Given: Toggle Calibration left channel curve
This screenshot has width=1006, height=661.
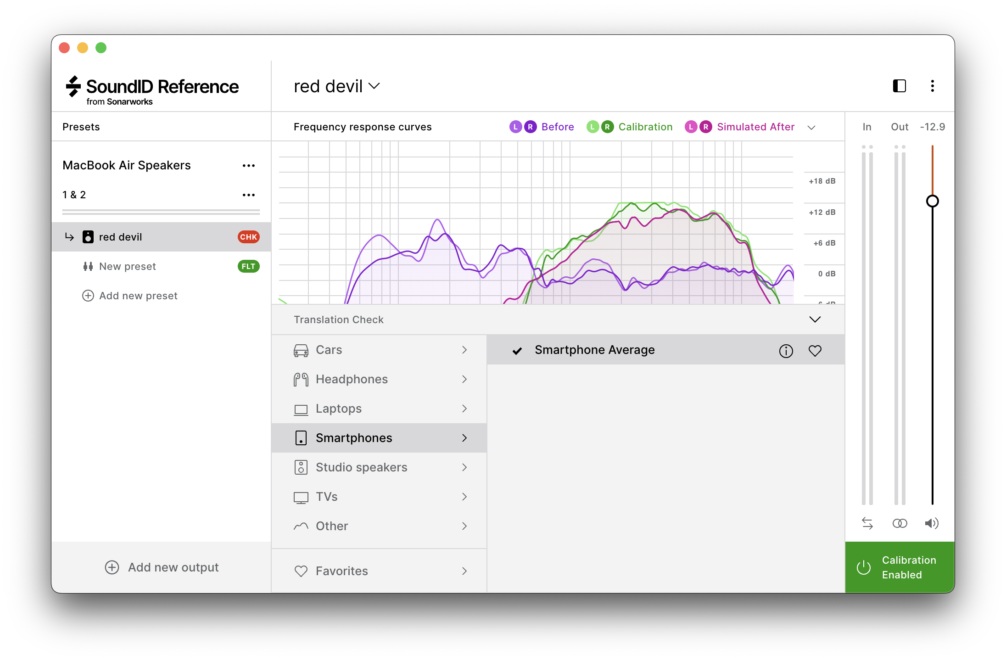Looking at the screenshot, I should [x=592, y=127].
